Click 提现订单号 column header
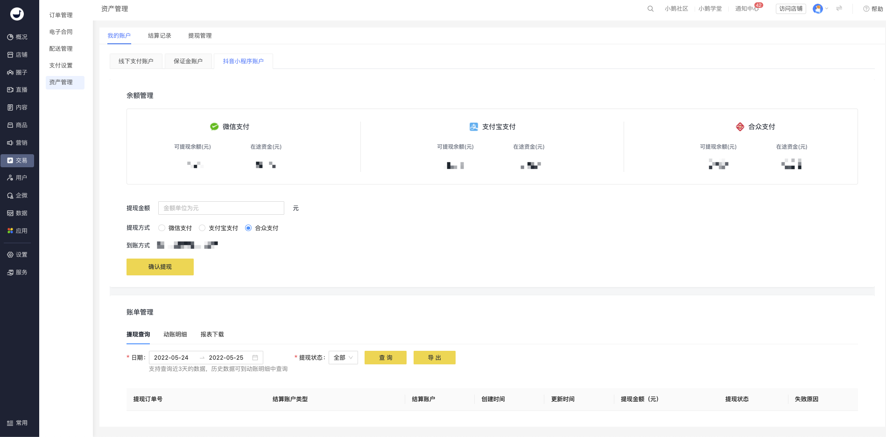 coord(148,399)
